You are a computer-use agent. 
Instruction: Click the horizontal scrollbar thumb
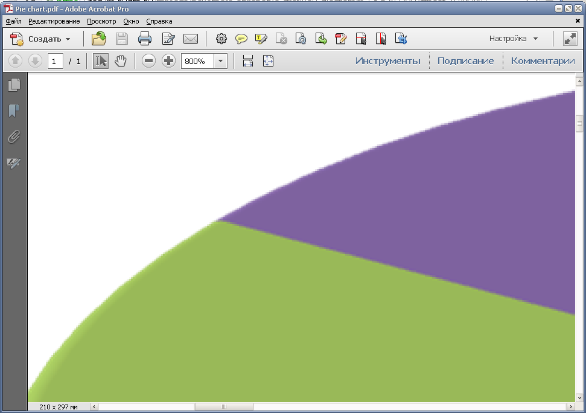pyautogui.click(x=224, y=406)
